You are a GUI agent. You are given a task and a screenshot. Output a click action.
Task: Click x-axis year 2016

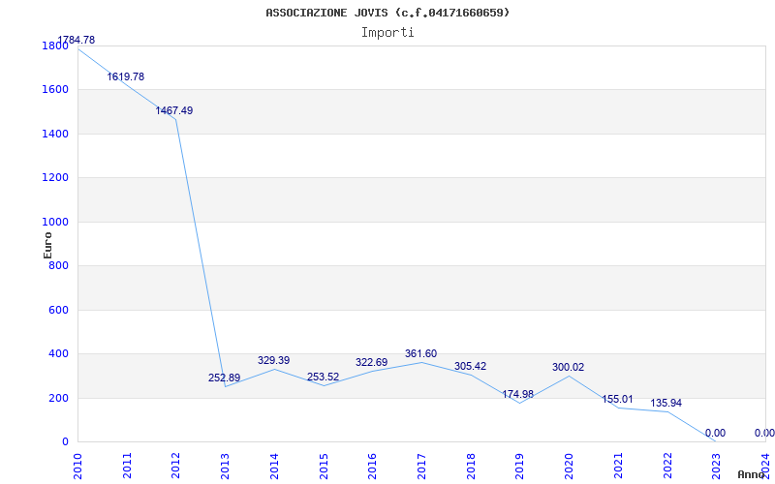372,466
